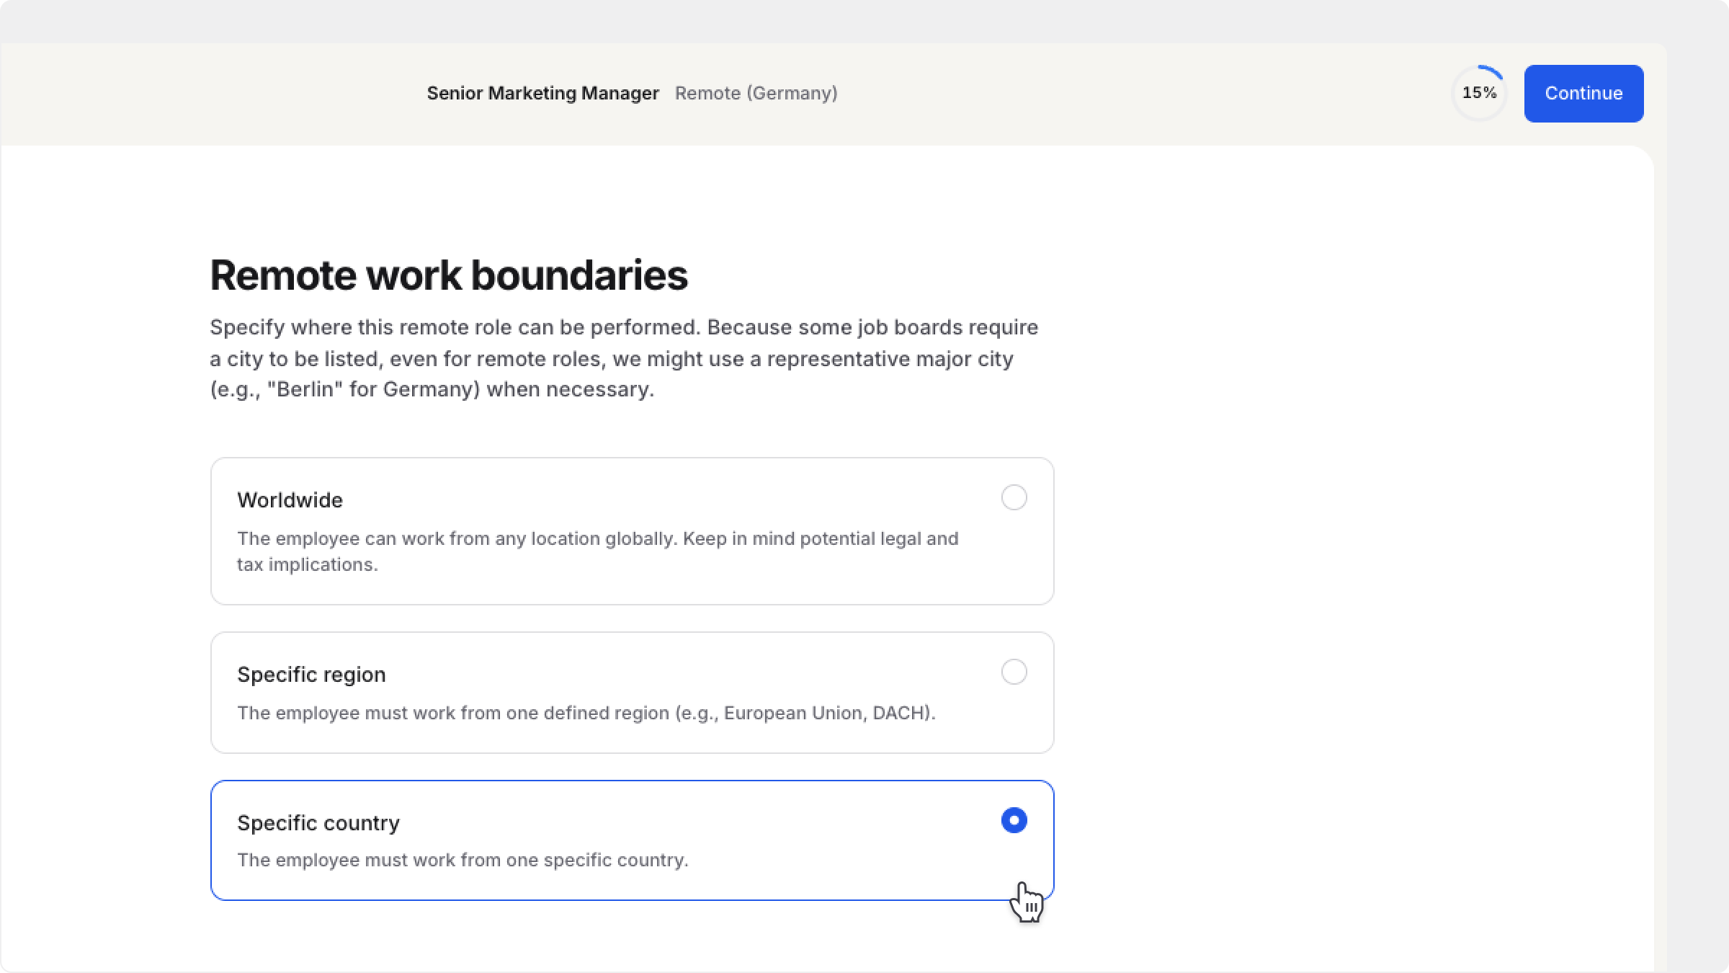
Task: Click the 'one specific country' description text
Action: pyautogui.click(x=463, y=860)
